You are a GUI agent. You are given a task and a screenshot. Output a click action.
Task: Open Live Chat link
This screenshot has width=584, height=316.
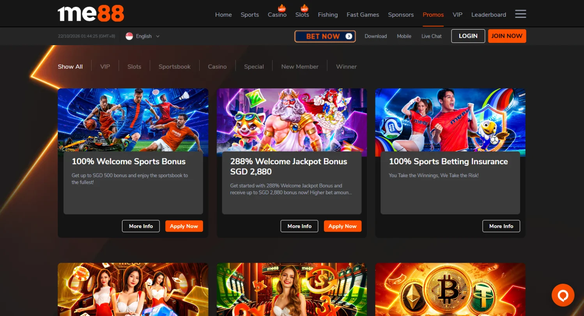(x=432, y=36)
